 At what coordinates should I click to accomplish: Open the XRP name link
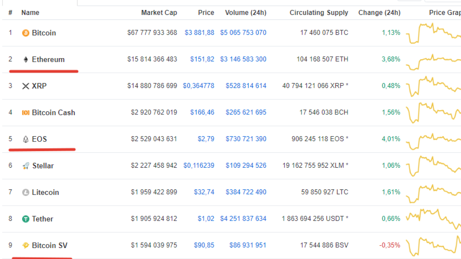[x=39, y=86]
